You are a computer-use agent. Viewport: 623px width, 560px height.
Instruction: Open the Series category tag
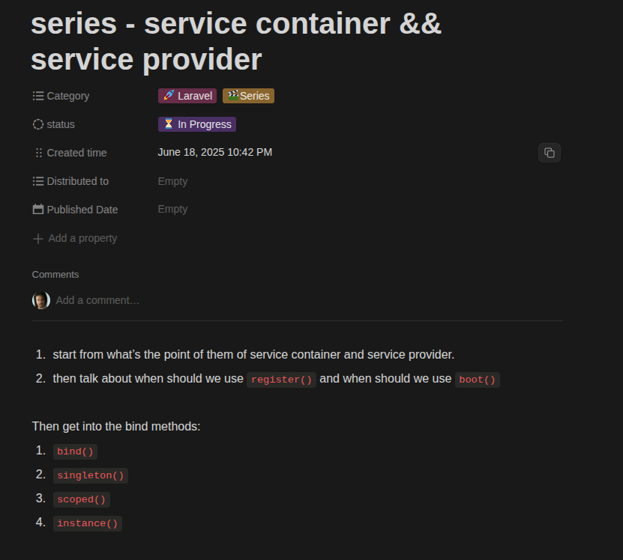(x=248, y=96)
